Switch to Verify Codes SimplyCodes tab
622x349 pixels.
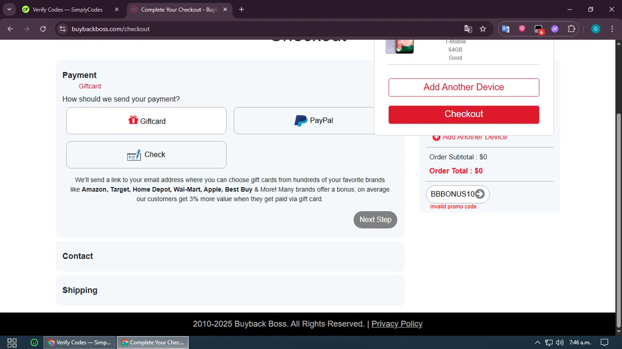point(70,10)
